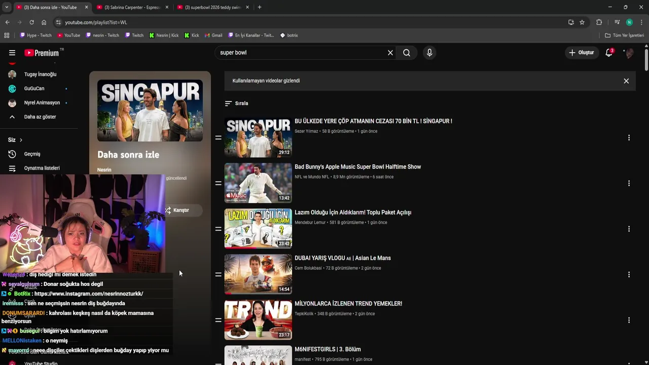649x365 pixels.
Task: Grab reorder handle of Lazım Olduğu video
Action: (x=218, y=229)
